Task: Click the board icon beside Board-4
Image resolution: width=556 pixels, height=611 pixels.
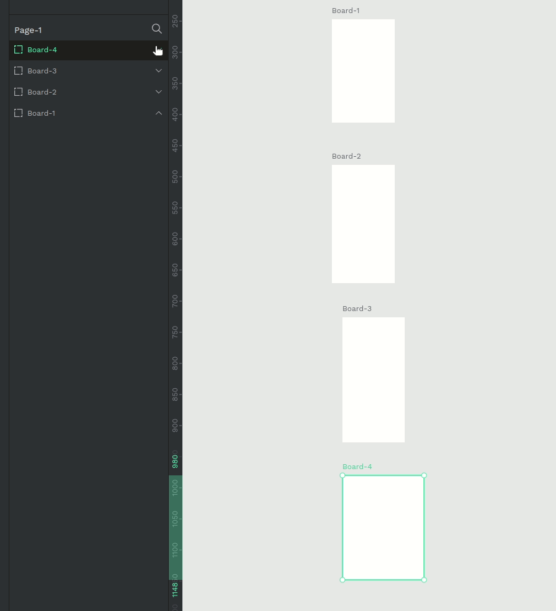Action: pos(19,49)
